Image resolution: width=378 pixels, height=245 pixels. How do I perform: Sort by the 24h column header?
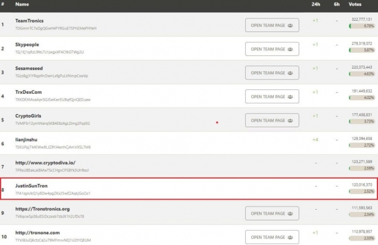(x=316, y=4)
